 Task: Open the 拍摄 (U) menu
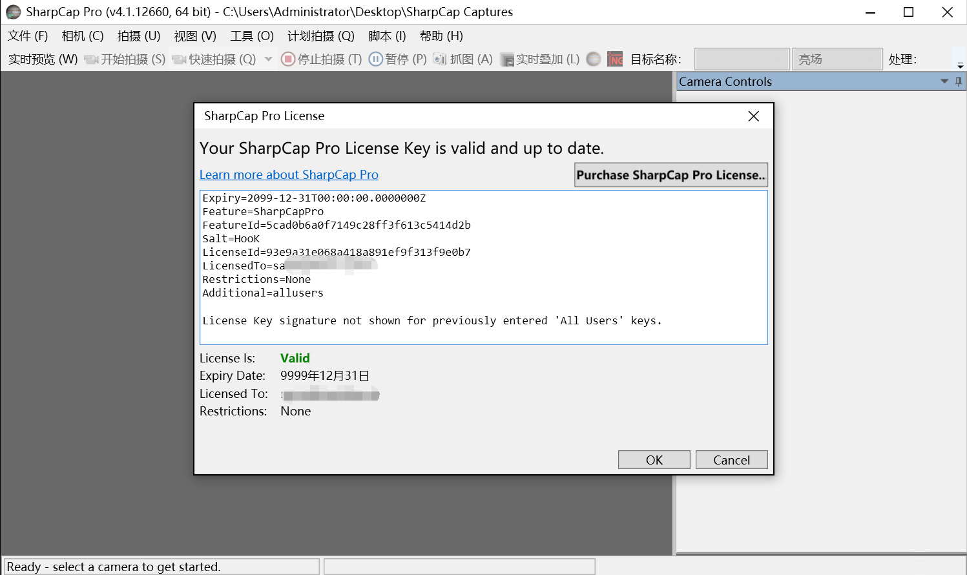click(139, 36)
